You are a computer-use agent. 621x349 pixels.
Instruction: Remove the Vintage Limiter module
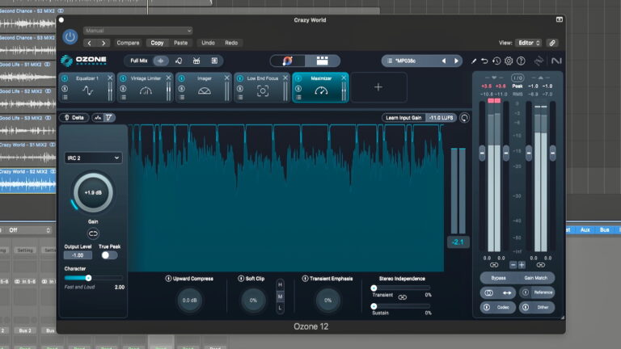168,78
